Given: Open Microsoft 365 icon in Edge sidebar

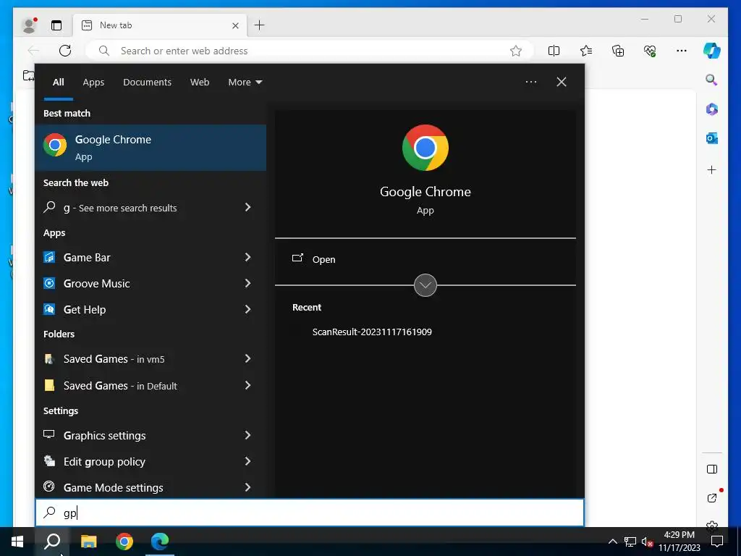Looking at the screenshot, I should [x=712, y=109].
